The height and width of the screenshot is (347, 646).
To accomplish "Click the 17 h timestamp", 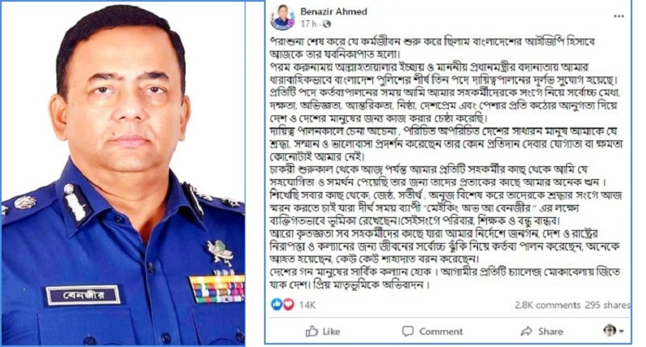I will tap(308, 24).
